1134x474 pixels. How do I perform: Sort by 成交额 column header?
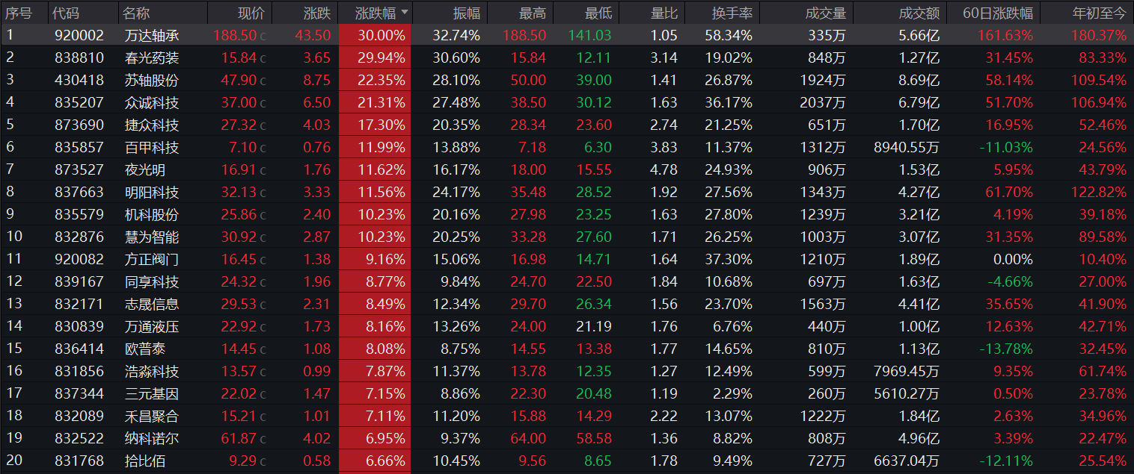pos(919,13)
